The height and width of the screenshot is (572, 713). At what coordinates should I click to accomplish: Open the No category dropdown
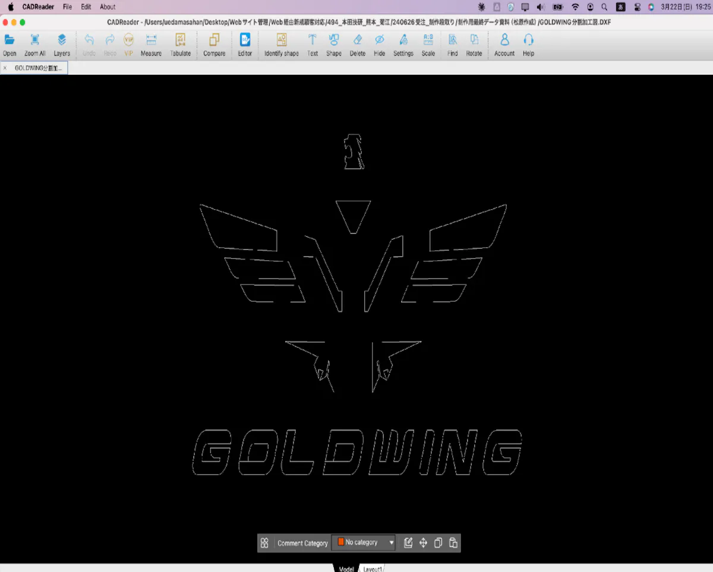point(363,542)
